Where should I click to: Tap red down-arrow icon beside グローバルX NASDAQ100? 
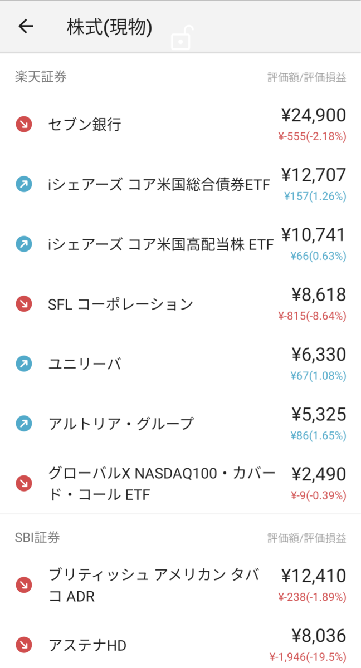(x=24, y=484)
